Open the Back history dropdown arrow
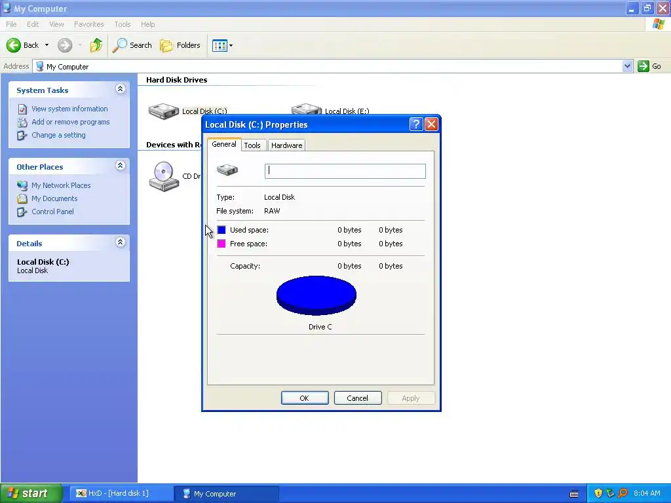Screen dimensions: 671x503 pos(47,45)
